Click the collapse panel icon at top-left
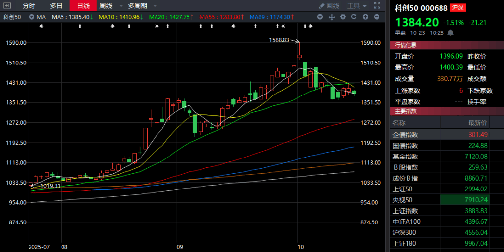Viewport: 504px width, 252px height. [6, 6]
